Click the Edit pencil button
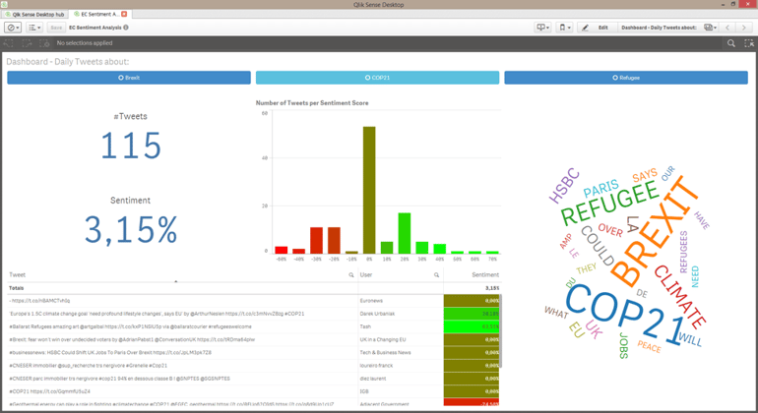 (x=596, y=28)
